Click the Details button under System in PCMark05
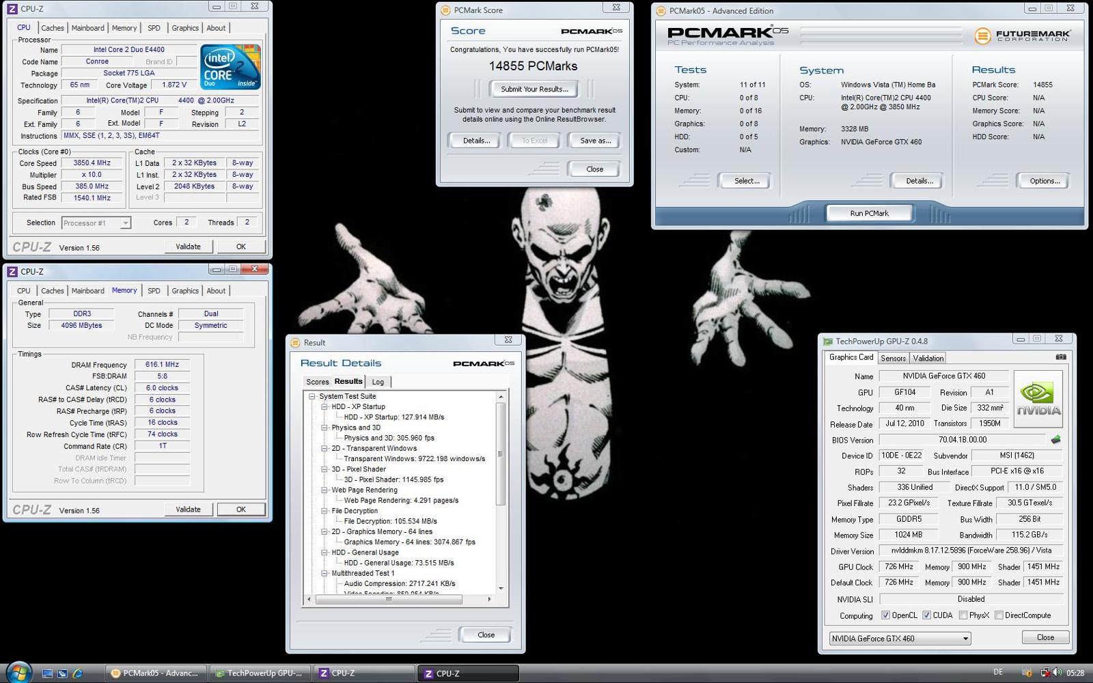The height and width of the screenshot is (683, 1093). click(x=919, y=181)
